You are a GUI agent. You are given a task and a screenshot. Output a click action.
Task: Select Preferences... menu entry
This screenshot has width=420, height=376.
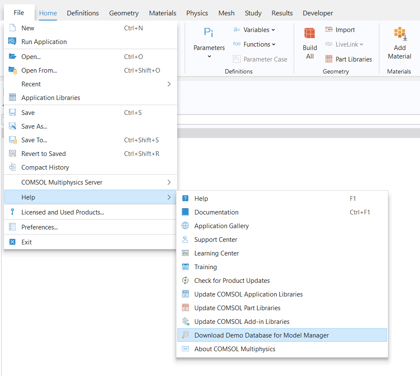(90, 227)
